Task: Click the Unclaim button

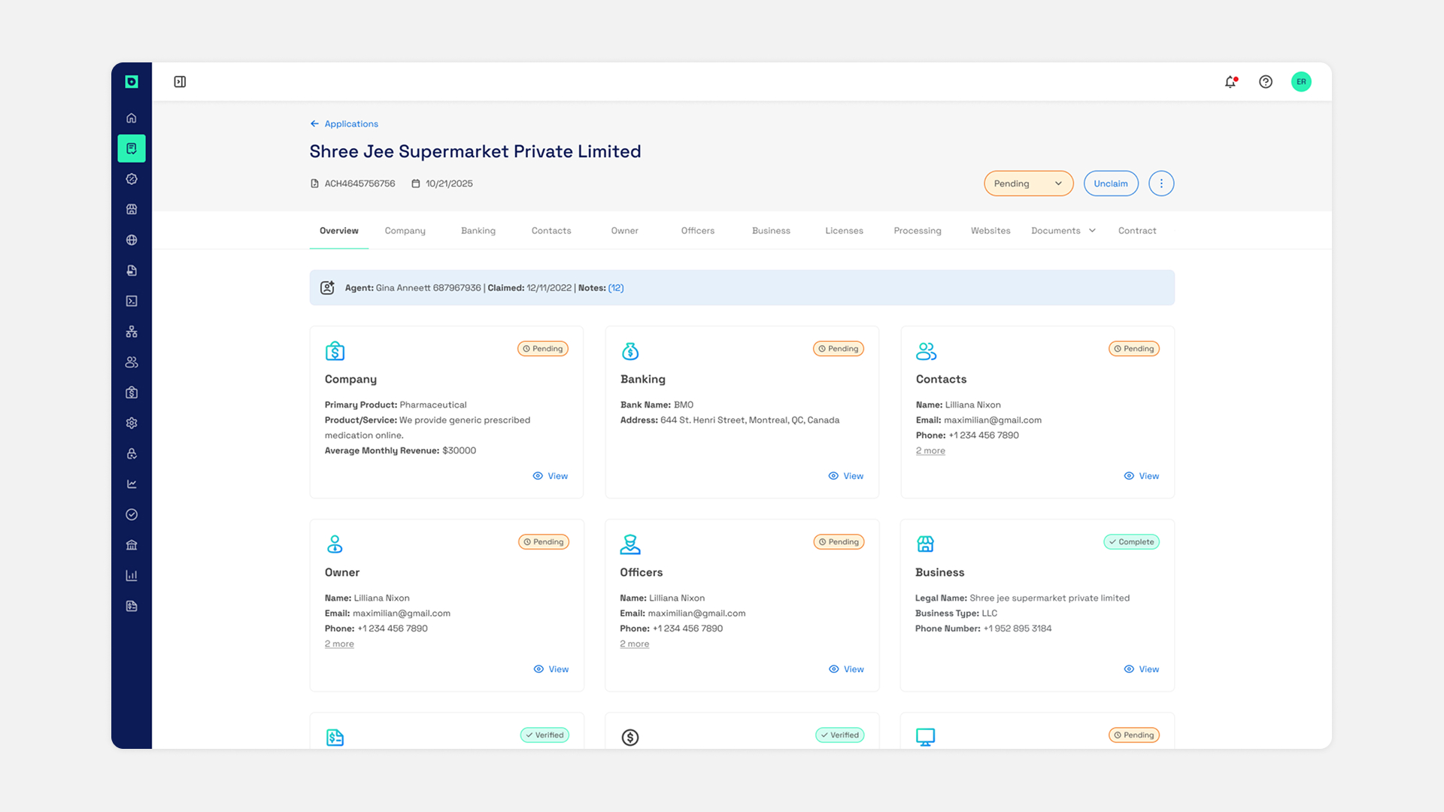Action: [1110, 183]
